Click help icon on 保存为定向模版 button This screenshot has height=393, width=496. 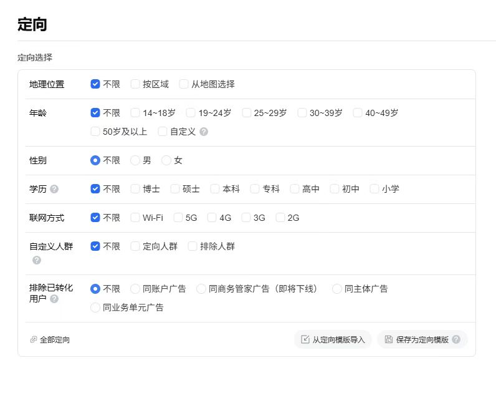pos(456,339)
